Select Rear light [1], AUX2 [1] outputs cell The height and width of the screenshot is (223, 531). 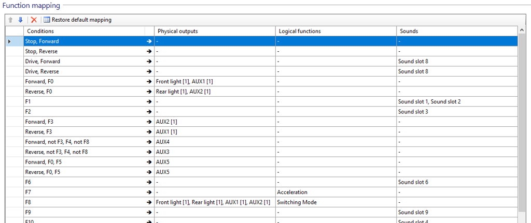pos(214,92)
